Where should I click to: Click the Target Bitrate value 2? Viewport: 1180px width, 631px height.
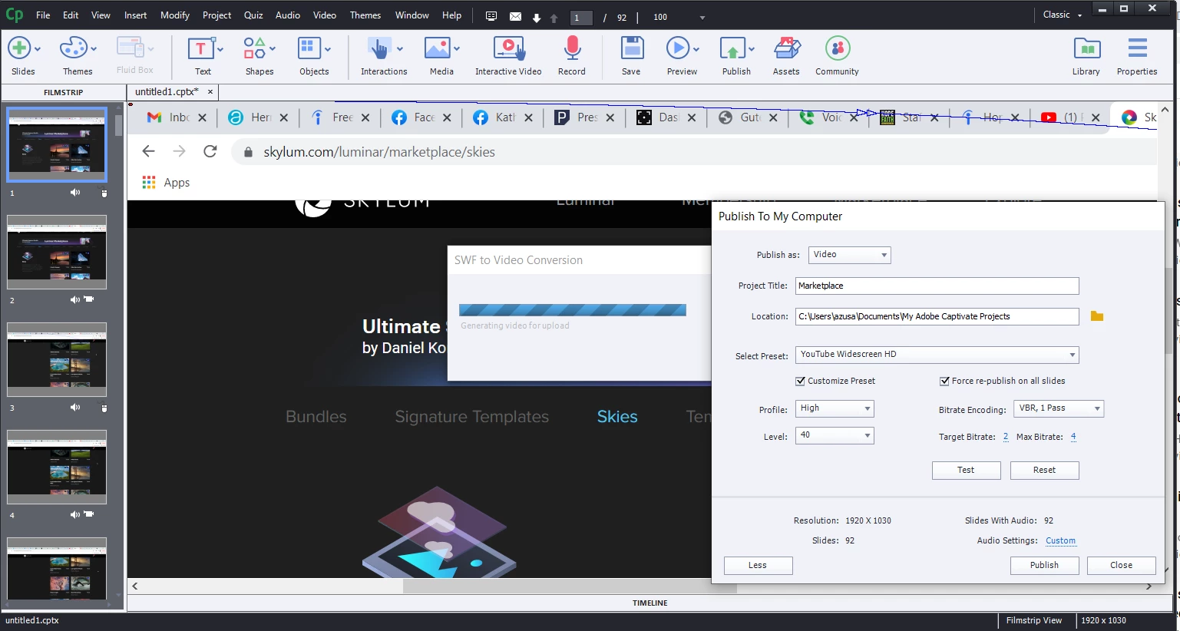point(1006,437)
